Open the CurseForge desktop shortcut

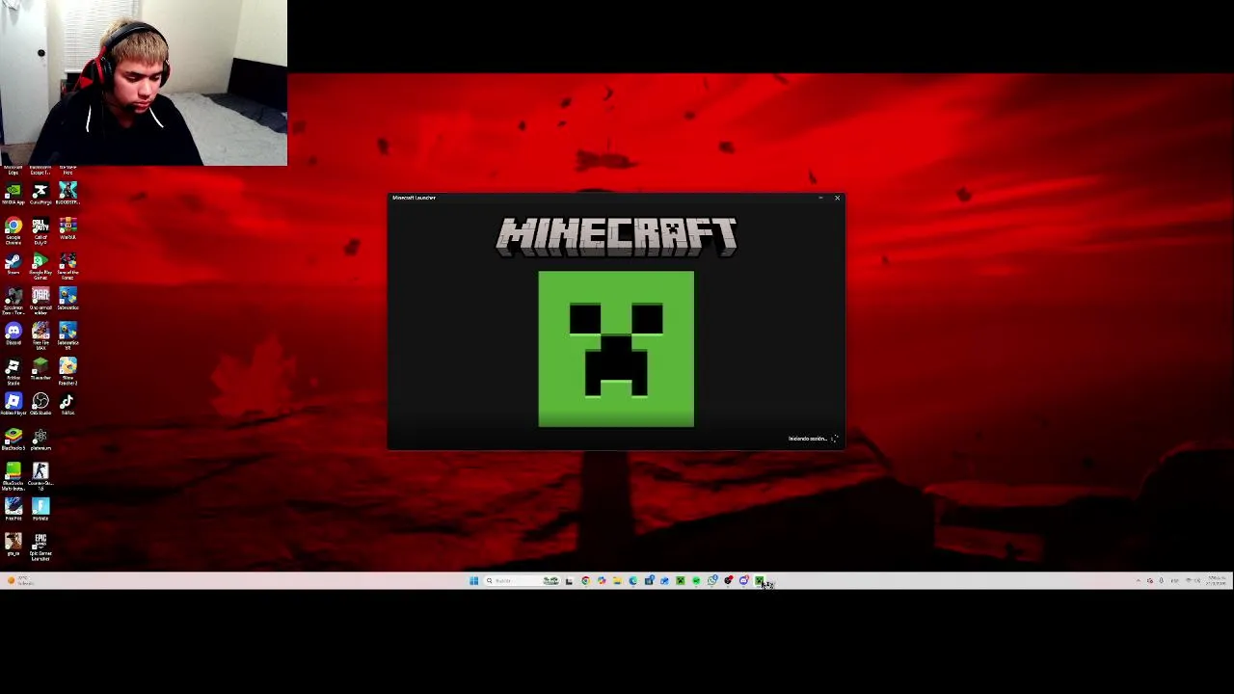click(40, 194)
